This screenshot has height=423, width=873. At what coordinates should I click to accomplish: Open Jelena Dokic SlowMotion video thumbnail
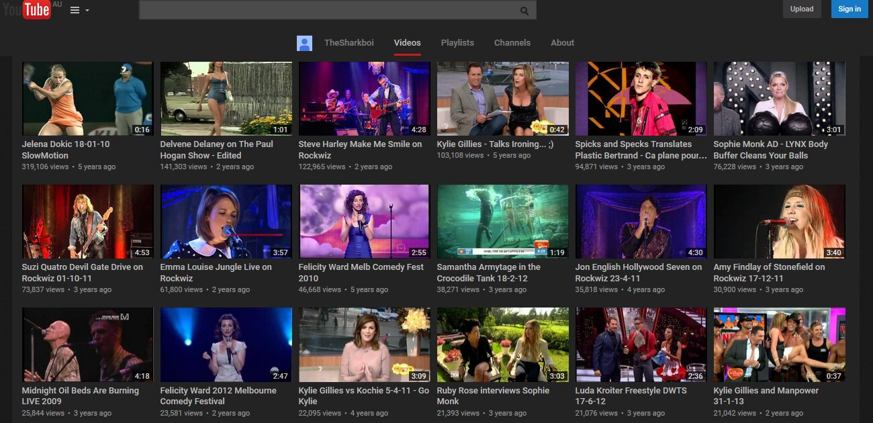click(87, 99)
